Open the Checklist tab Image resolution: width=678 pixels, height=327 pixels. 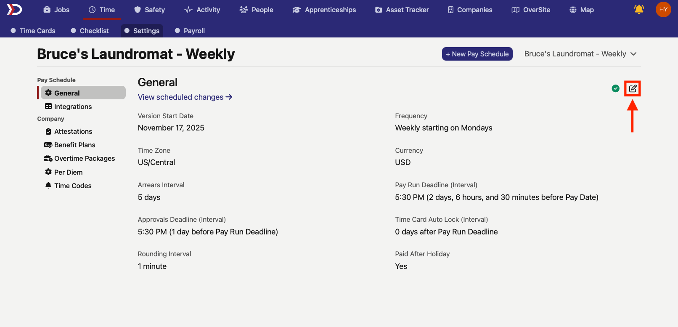click(x=90, y=31)
